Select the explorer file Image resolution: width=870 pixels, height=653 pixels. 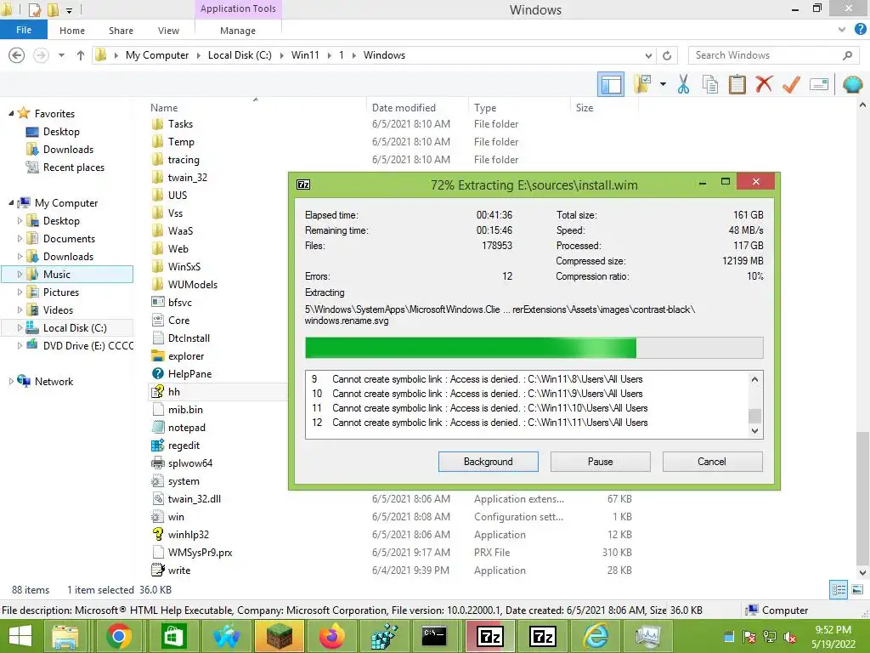tap(186, 356)
